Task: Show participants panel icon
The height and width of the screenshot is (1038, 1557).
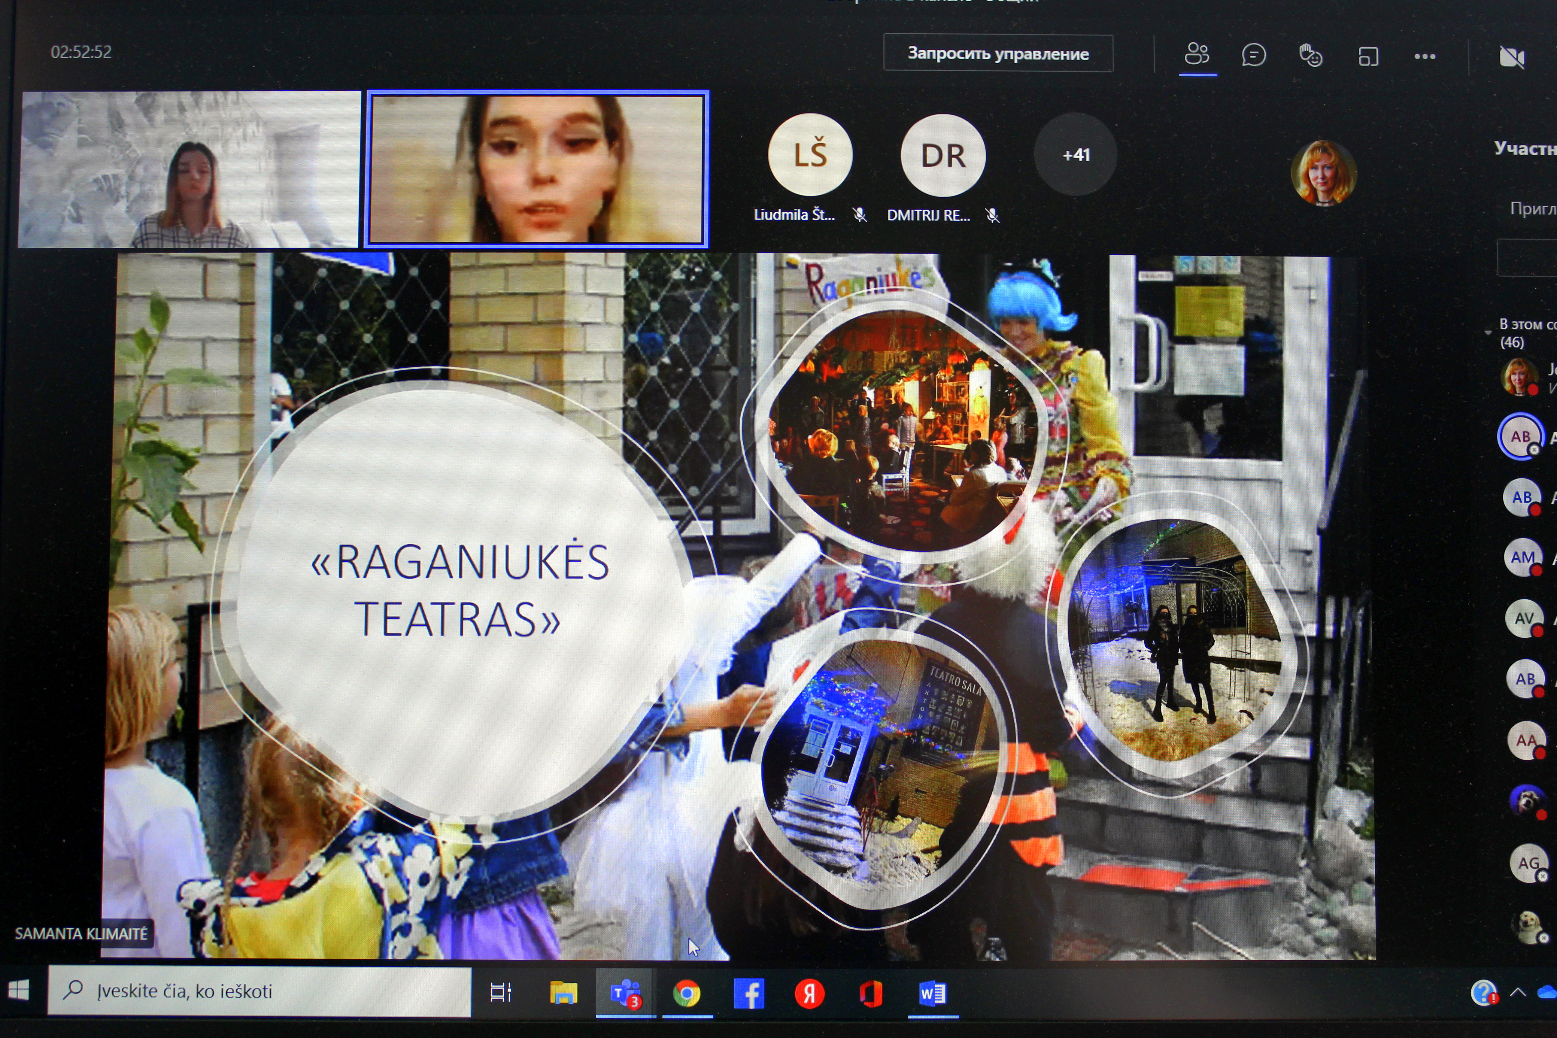Action: [x=1197, y=54]
